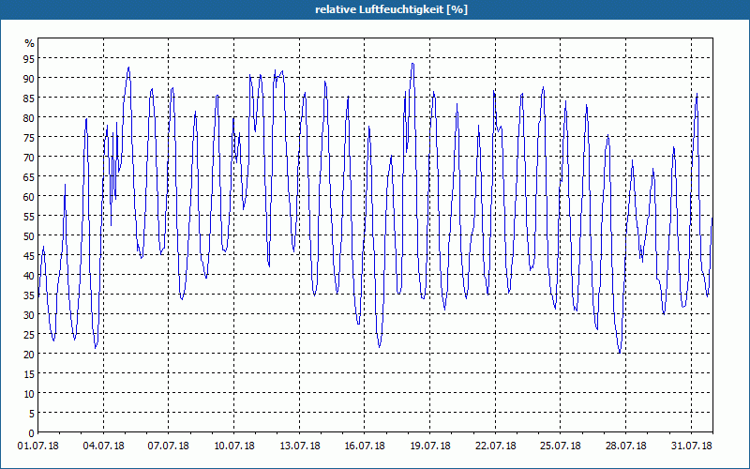This screenshot has width=750, height=469.
Task: Click the y-axis label '50'
Action: [30, 236]
